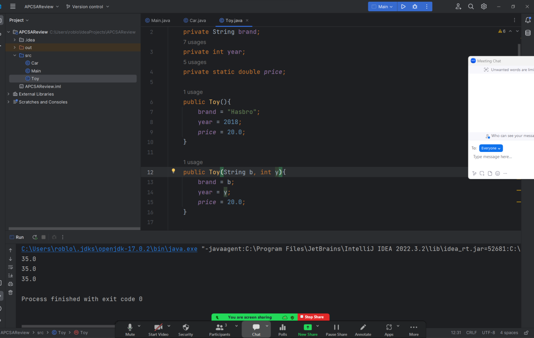This screenshot has width=534, height=338.
Task: Toggle soft-wrap in the Run console
Action: (10, 267)
